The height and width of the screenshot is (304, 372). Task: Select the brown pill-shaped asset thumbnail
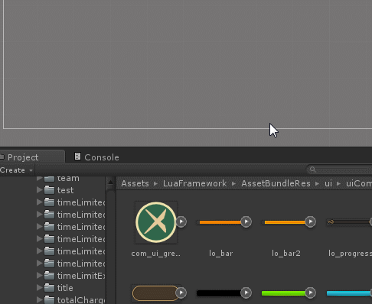tap(155, 293)
